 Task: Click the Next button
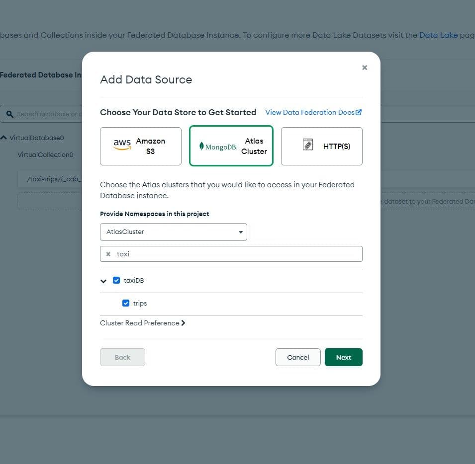[343, 357]
